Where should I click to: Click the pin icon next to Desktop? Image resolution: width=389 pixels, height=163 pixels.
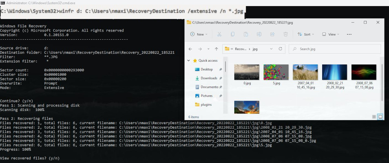coord(221,69)
